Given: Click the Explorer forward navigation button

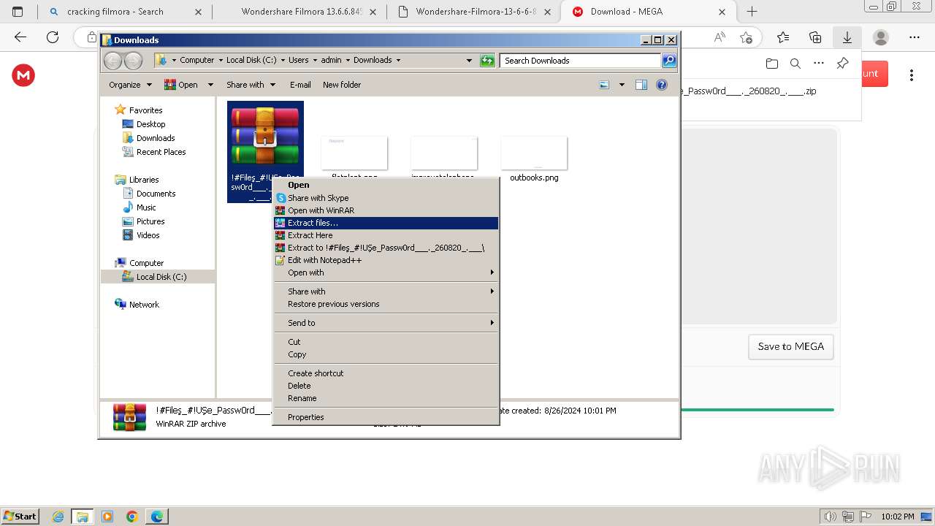Looking at the screenshot, I should tap(133, 61).
